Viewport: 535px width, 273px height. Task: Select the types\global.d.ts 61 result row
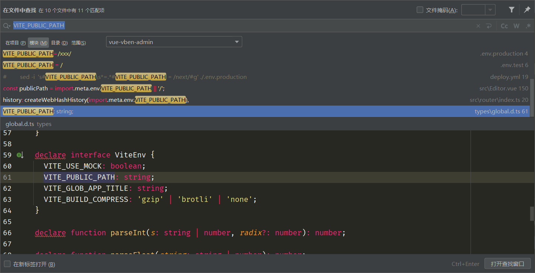265,111
